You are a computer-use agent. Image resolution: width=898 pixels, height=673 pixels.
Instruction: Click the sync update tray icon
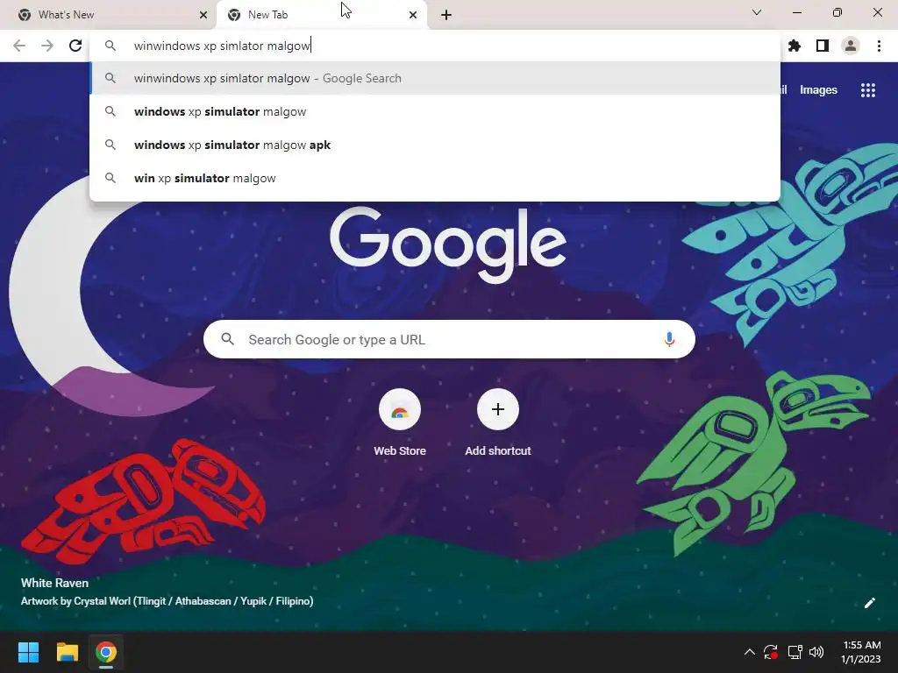click(771, 652)
